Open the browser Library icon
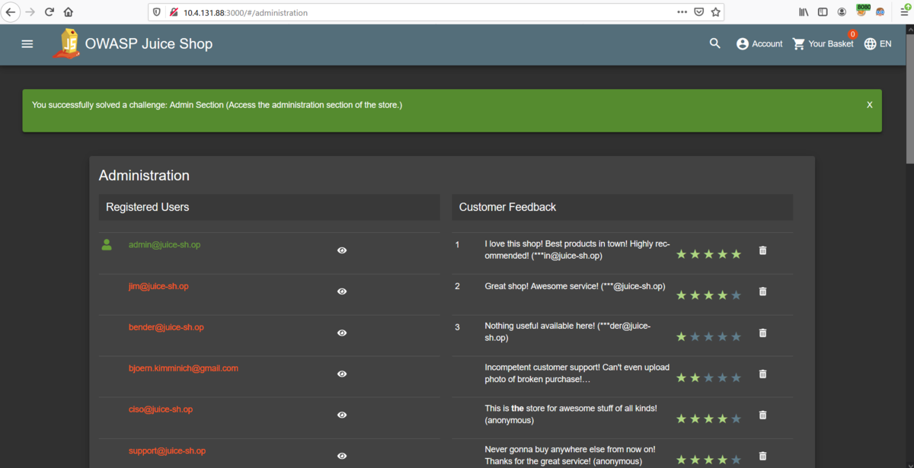Image resolution: width=914 pixels, height=468 pixels. (x=804, y=12)
